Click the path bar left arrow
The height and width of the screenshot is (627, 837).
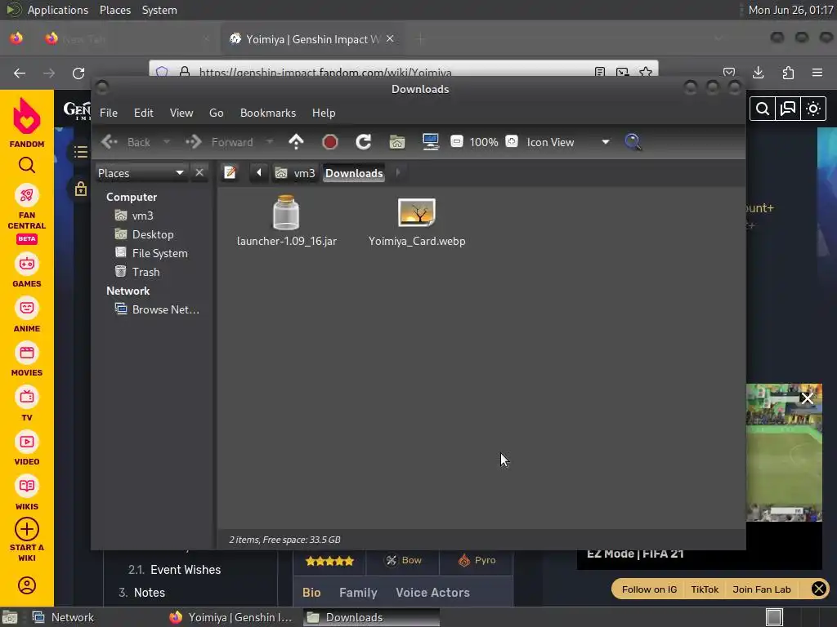click(259, 173)
